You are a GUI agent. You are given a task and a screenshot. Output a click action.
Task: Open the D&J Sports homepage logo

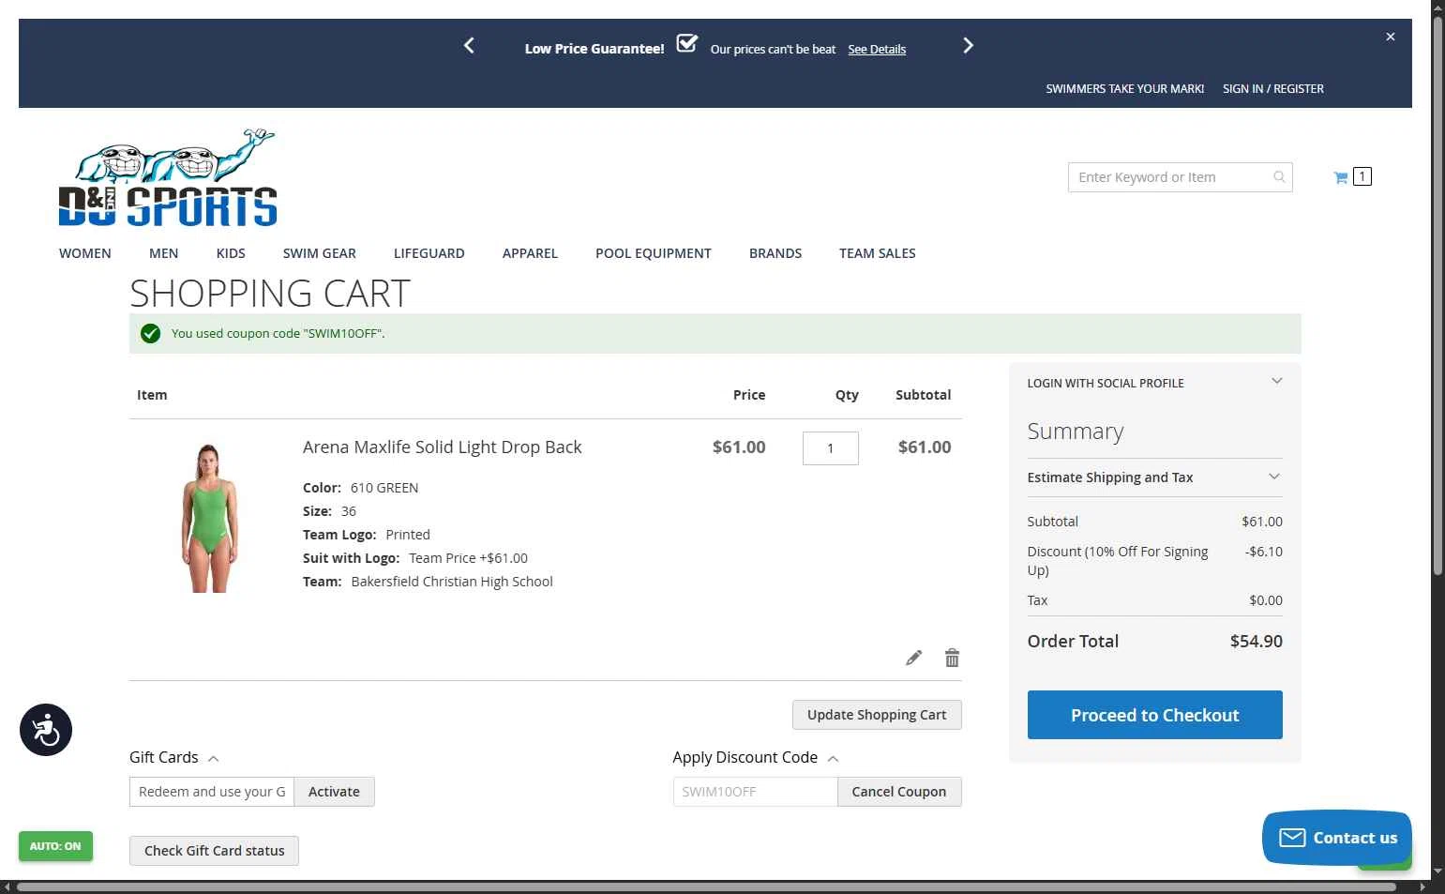[x=168, y=178]
